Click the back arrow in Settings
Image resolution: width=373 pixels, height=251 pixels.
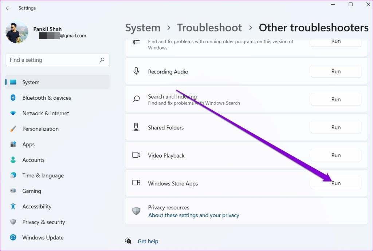click(x=8, y=8)
